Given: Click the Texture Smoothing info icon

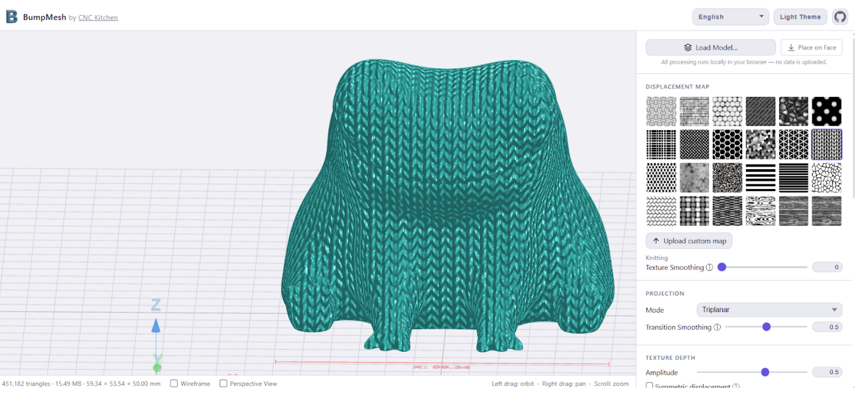Looking at the screenshot, I should pos(710,268).
